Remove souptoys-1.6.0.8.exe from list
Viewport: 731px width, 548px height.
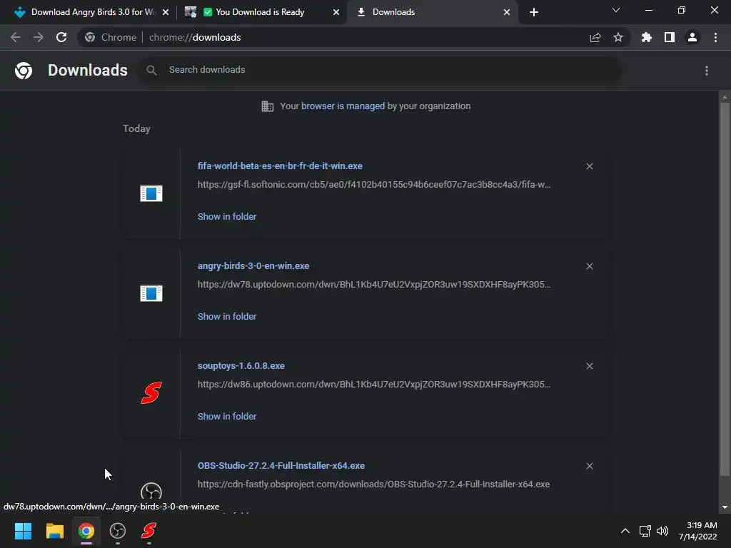coord(589,366)
